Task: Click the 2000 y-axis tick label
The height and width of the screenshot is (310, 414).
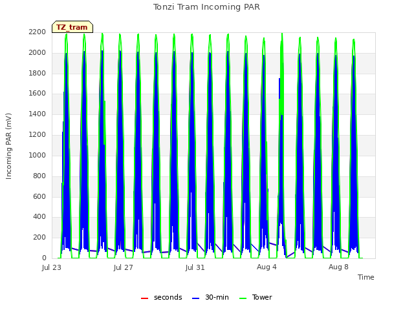Action: point(38,52)
